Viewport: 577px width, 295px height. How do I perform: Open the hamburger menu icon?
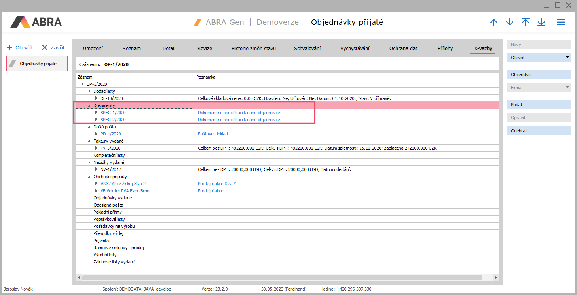(561, 23)
